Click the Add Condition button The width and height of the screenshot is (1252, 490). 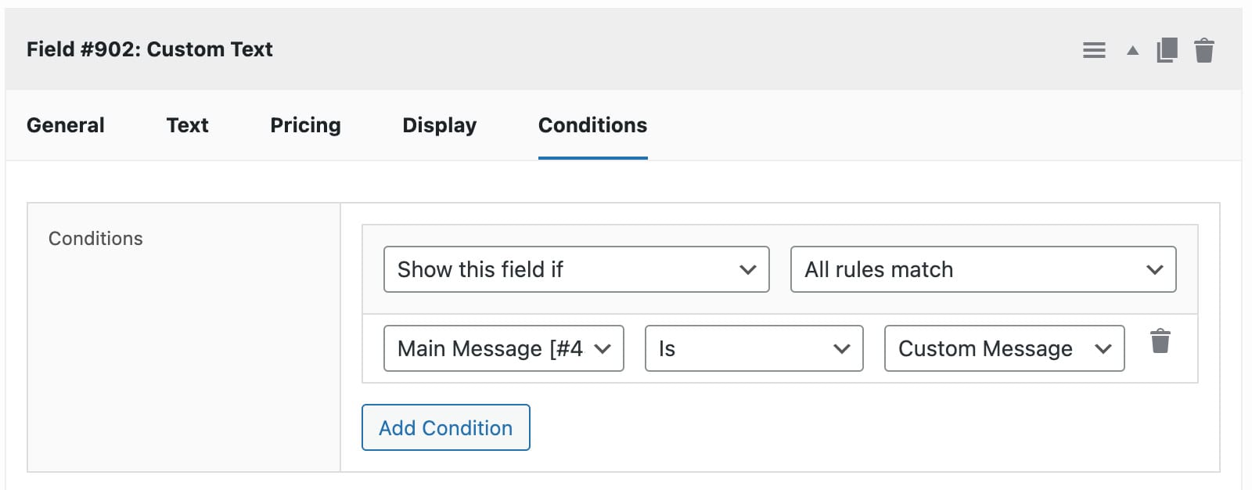pyautogui.click(x=445, y=427)
